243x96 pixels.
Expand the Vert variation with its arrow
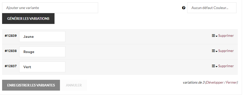coord(217,67)
